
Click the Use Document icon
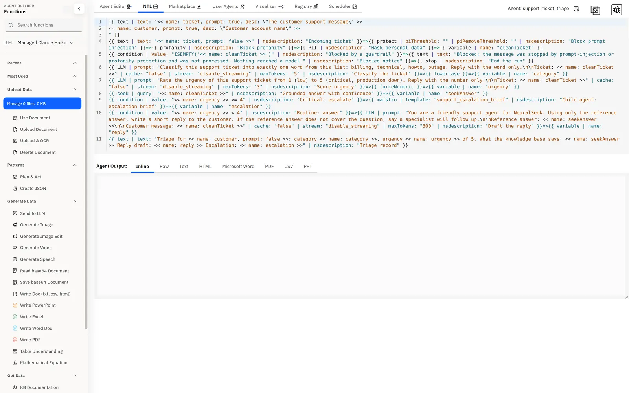pyautogui.click(x=15, y=118)
